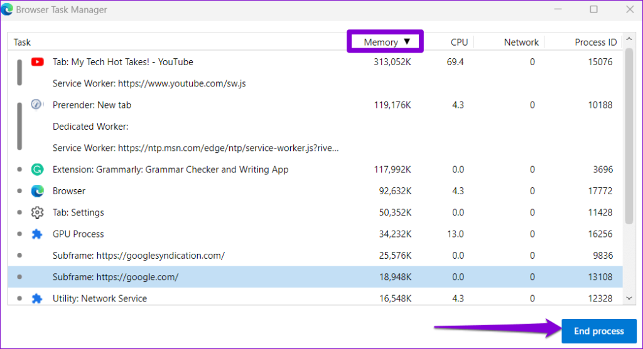Click the 34,232K memory value
The height and width of the screenshot is (349, 643).
pos(394,234)
